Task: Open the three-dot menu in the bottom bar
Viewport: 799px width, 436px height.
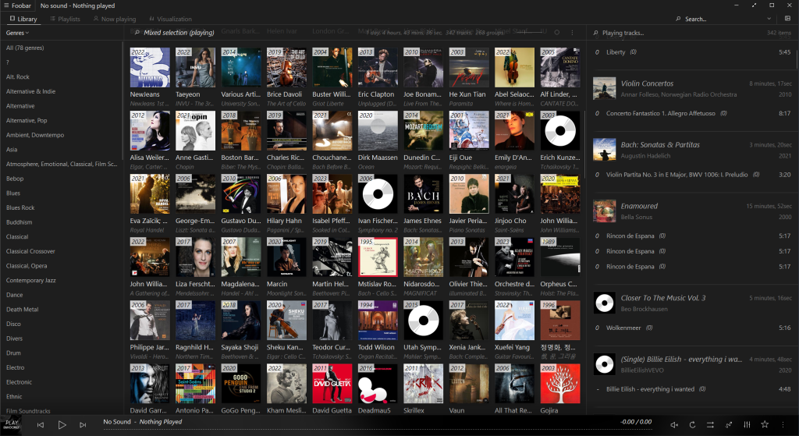Action: pyautogui.click(x=784, y=424)
